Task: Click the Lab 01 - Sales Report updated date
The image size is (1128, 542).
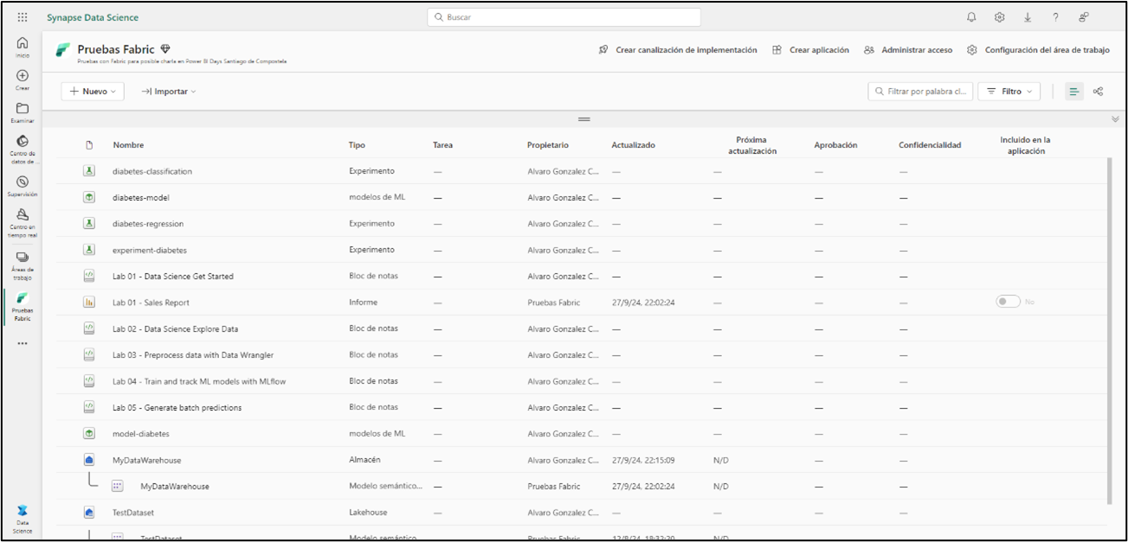Action: pos(643,303)
